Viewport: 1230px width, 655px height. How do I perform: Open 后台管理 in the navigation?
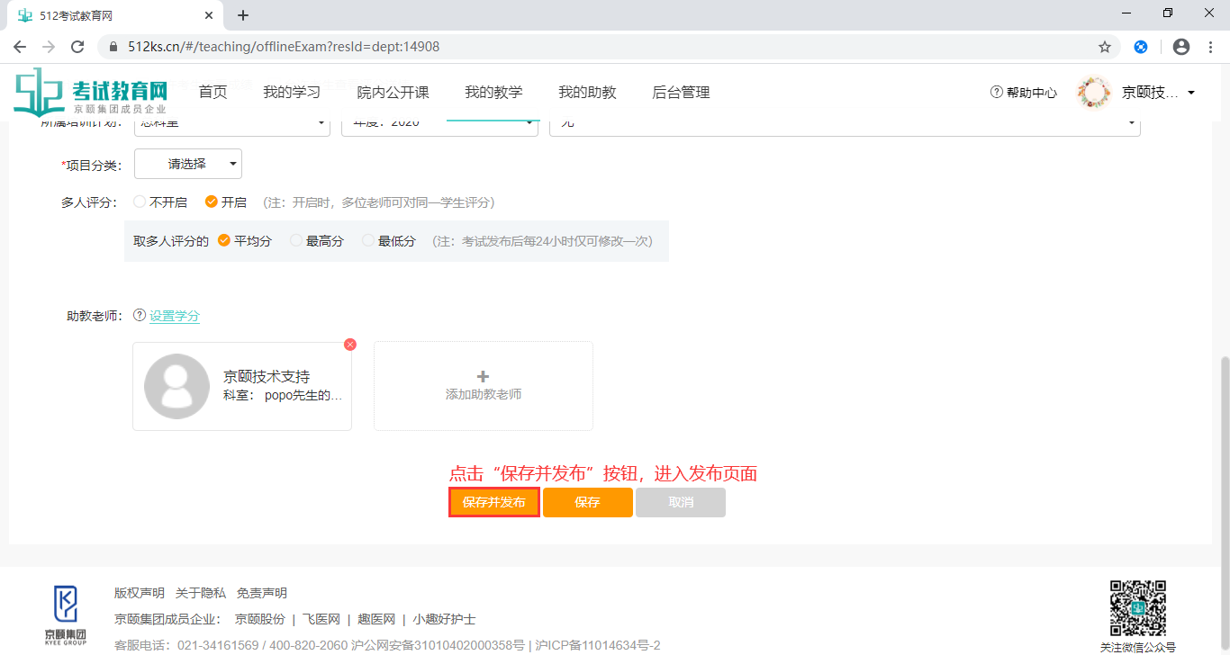click(x=681, y=92)
